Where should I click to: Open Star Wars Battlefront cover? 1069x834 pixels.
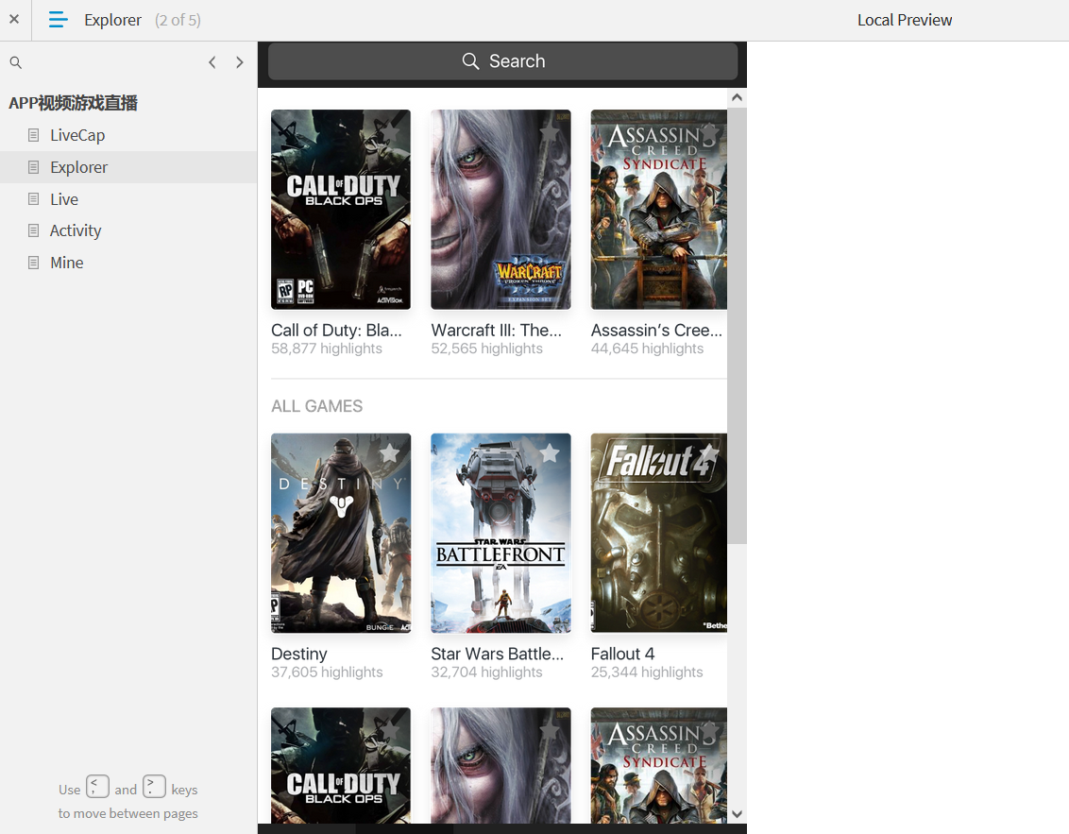pos(501,533)
